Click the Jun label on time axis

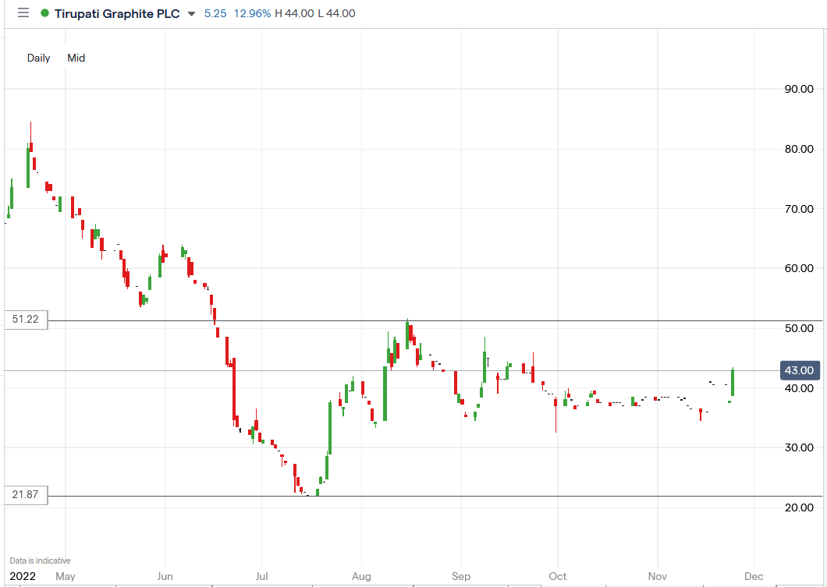(165, 576)
